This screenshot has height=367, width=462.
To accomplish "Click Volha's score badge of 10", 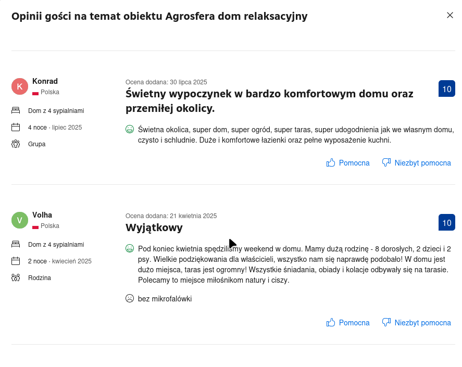I will (447, 223).
